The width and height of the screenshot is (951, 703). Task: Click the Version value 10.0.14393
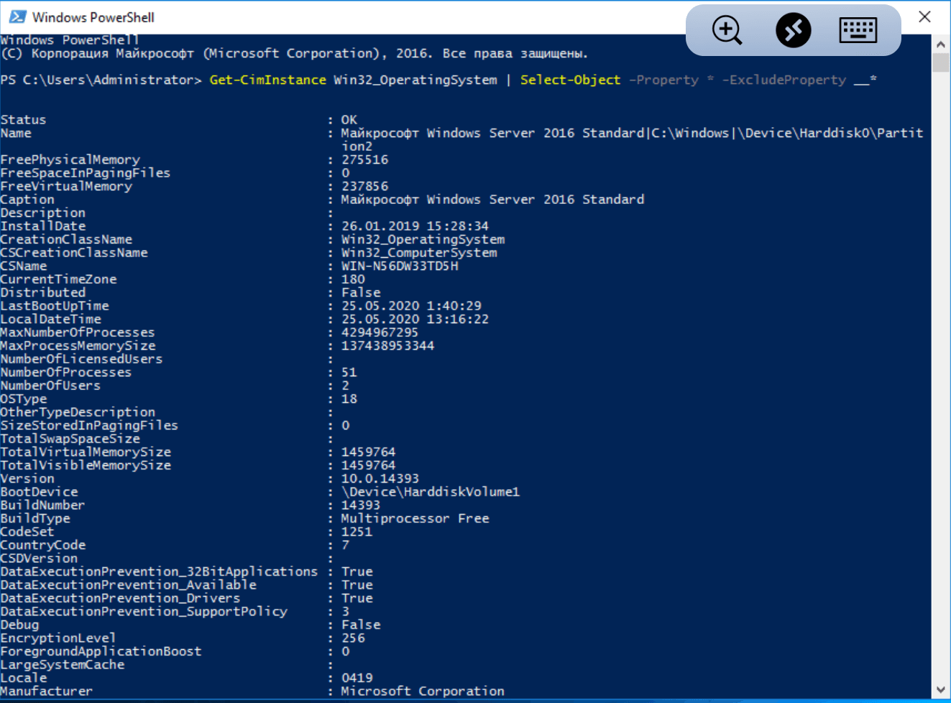click(x=380, y=479)
